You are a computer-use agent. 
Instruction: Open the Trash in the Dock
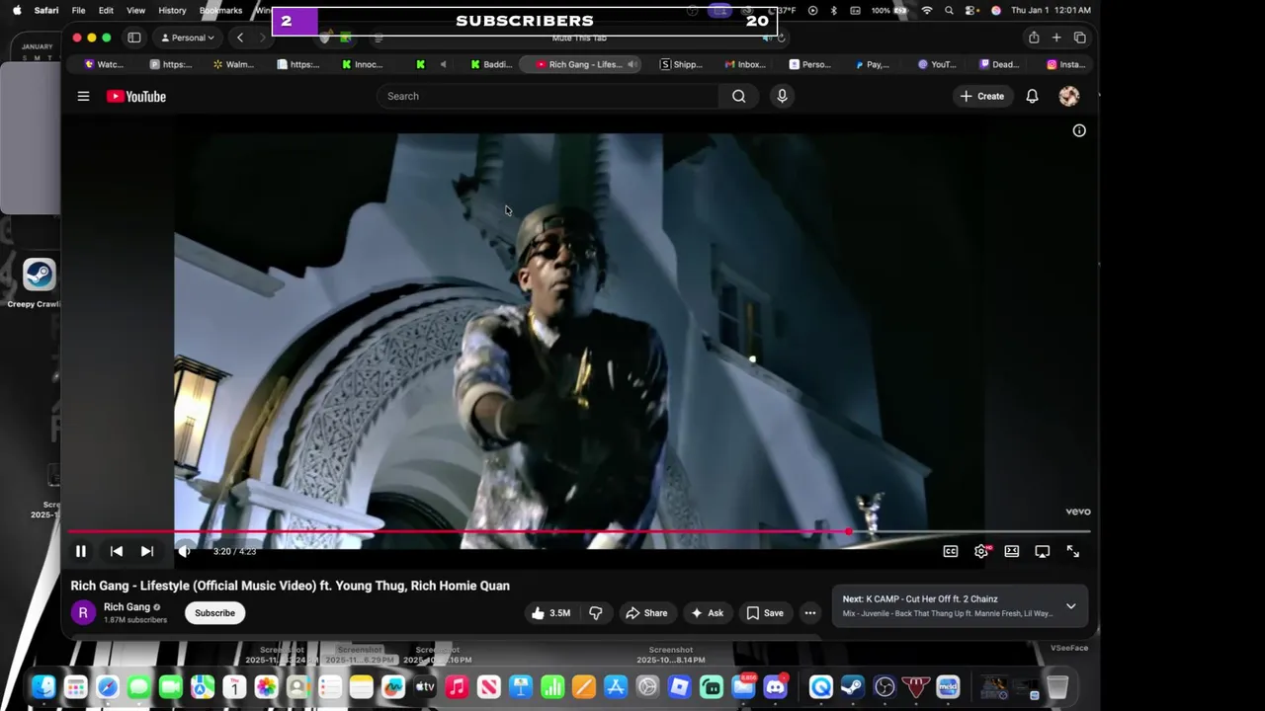tap(1057, 686)
